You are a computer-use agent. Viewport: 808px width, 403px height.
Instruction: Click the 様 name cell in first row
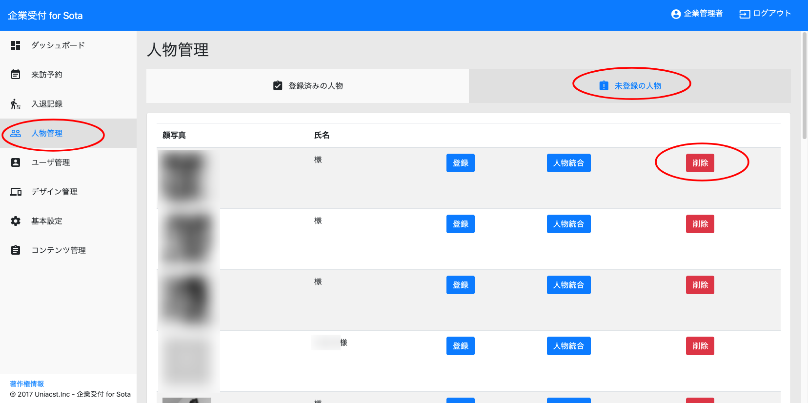click(318, 160)
